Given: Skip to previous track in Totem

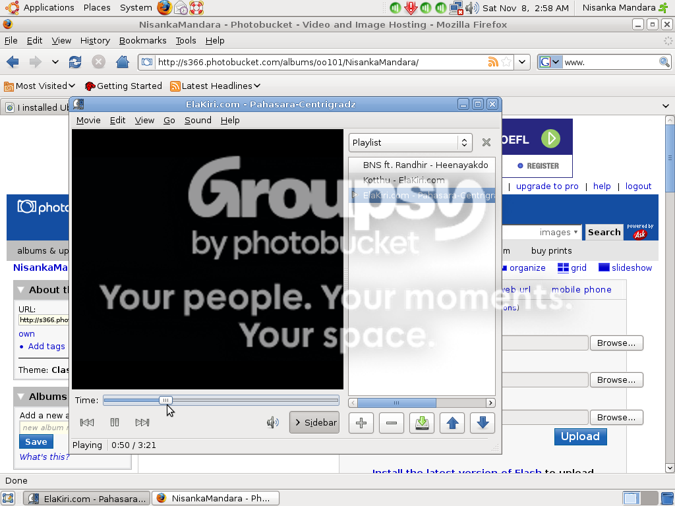Looking at the screenshot, I should [87, 422].
